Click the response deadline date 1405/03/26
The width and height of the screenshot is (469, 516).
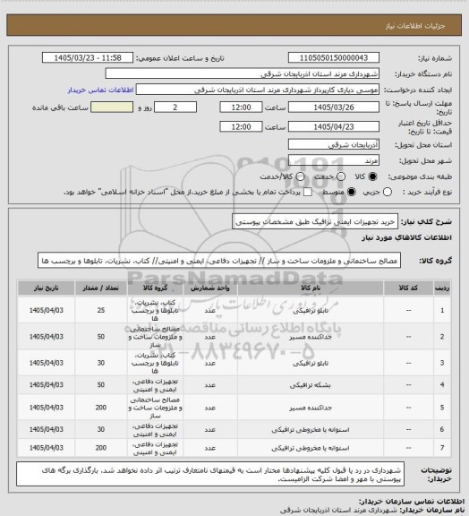tap(334, 107)
